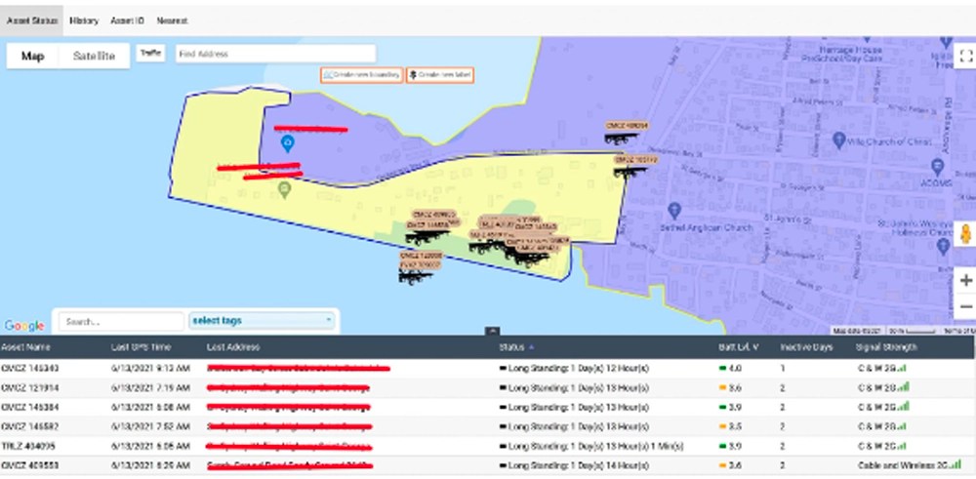
Task: Go to the Nearest tab
Action: coord(172,20)
